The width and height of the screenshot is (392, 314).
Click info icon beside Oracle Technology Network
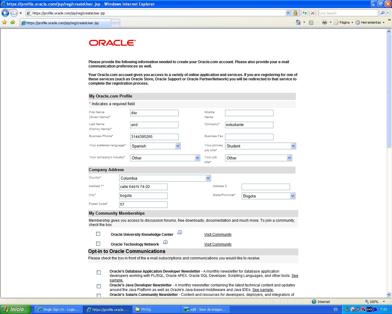click(x=165, y=242)
